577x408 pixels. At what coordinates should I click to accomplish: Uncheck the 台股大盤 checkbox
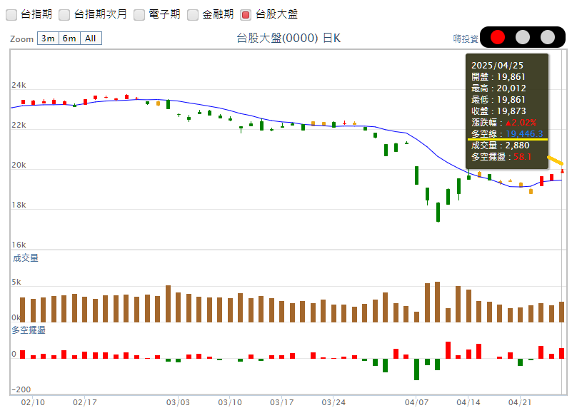tap(246, 14)
